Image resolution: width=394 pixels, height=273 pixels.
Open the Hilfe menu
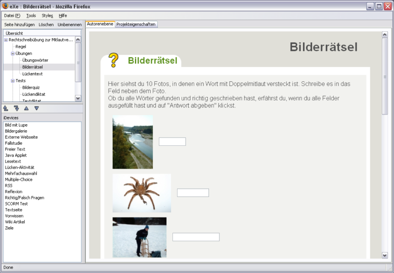63,16
